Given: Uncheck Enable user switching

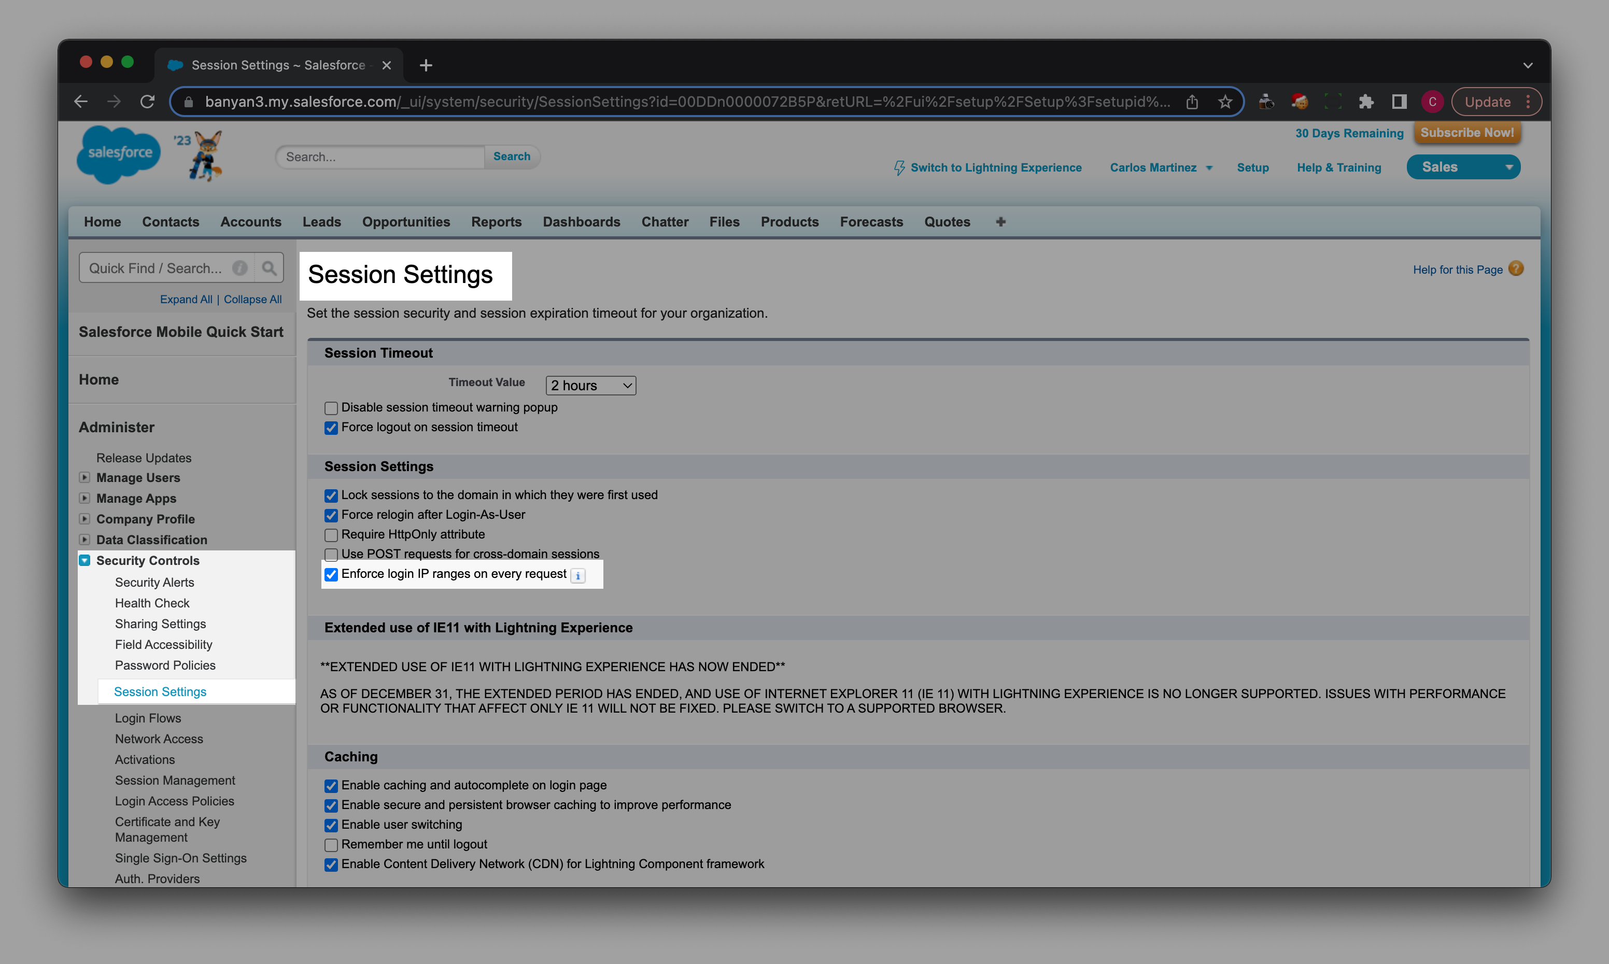Looking at the screenshot, I should (x=331, y=826).
